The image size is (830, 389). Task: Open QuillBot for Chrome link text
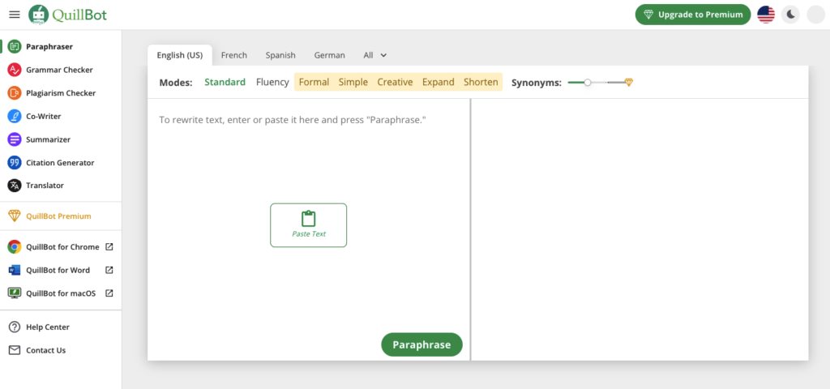coord(62,246)
